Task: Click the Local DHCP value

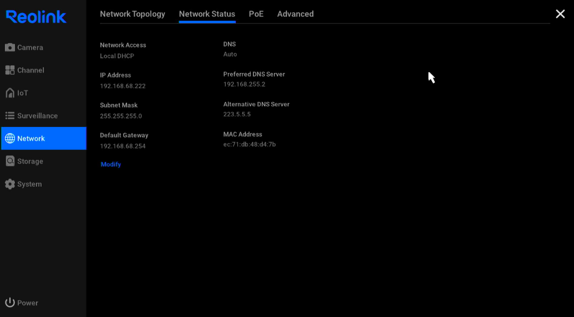Action: point(117,56)
